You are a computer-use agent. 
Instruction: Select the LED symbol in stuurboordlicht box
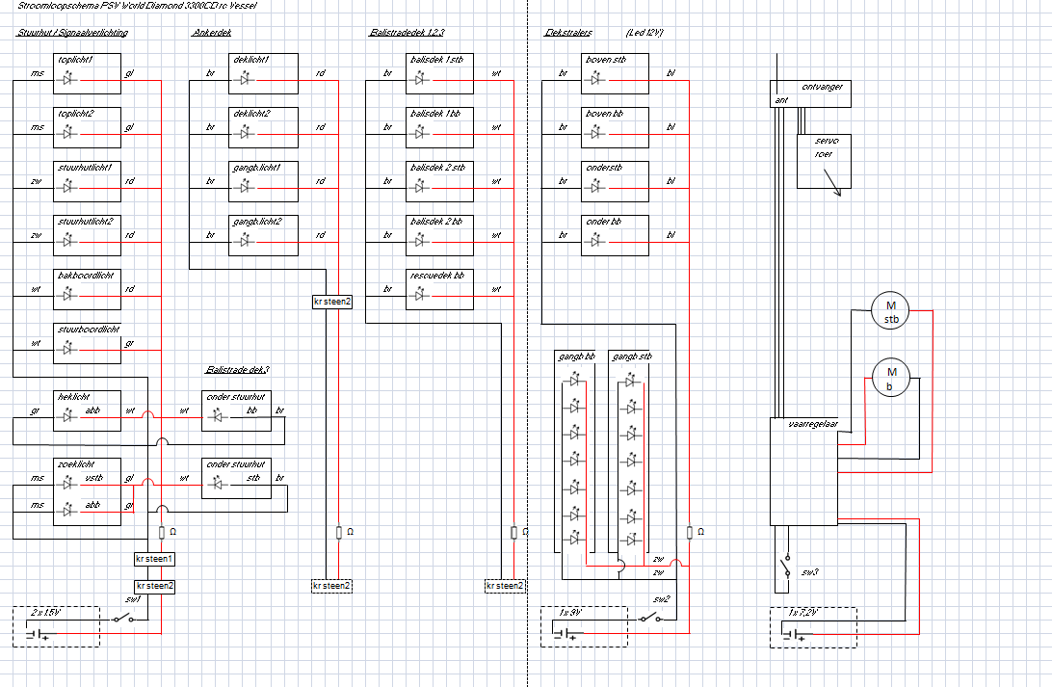click(69, 349)
